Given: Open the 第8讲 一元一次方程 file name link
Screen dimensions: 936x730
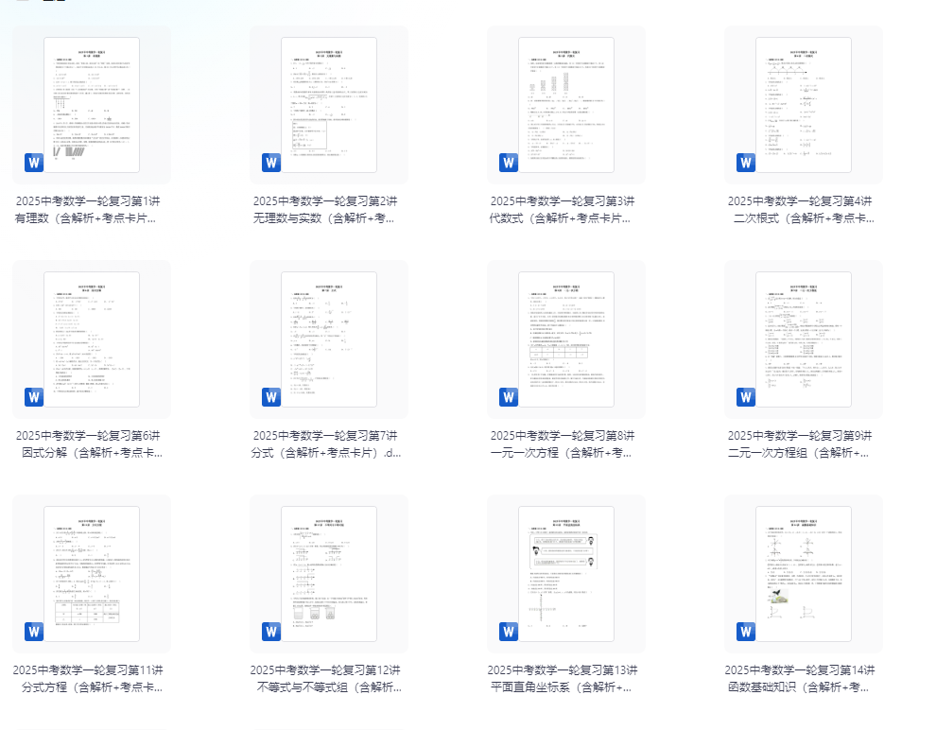Looking at the screenshot, I should (562, 443).
